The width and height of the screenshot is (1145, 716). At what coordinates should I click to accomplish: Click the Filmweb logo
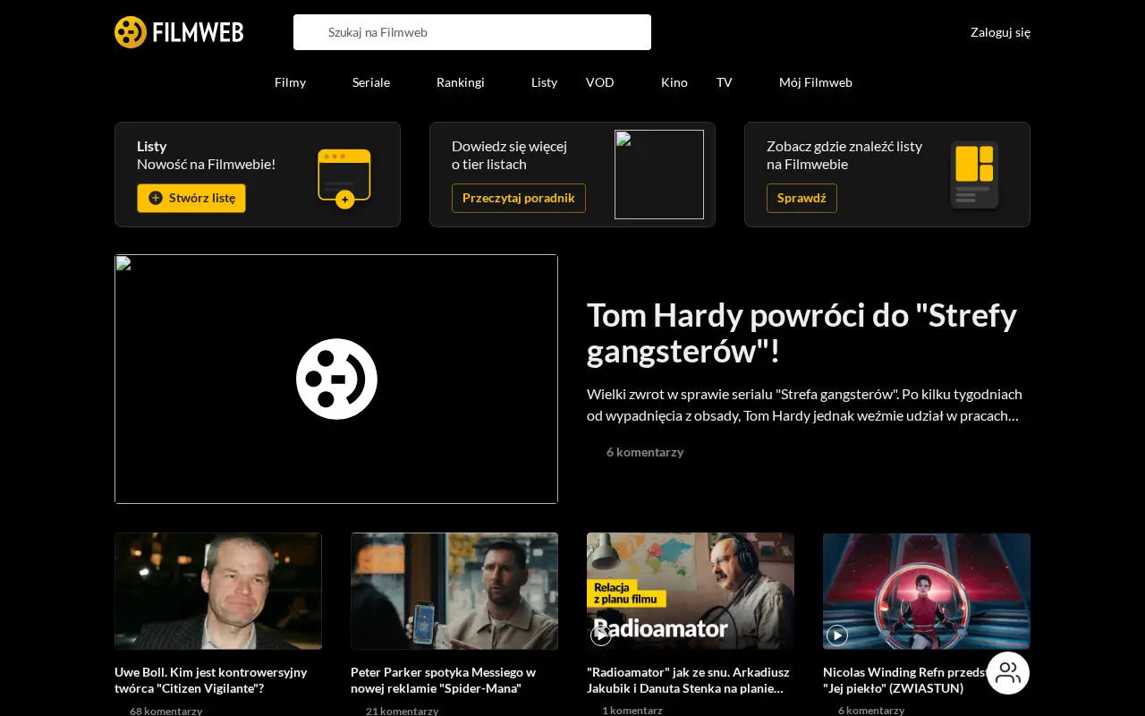click(179, 32)
